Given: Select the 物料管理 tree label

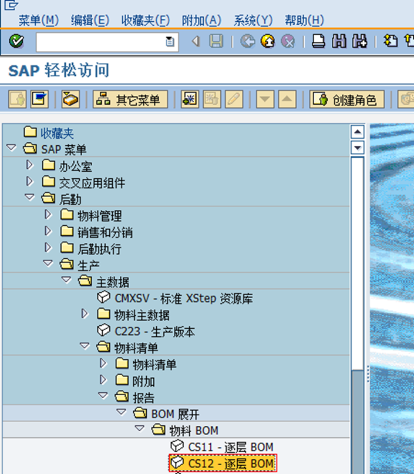Looking at the screenshot, I should [99, 216].
